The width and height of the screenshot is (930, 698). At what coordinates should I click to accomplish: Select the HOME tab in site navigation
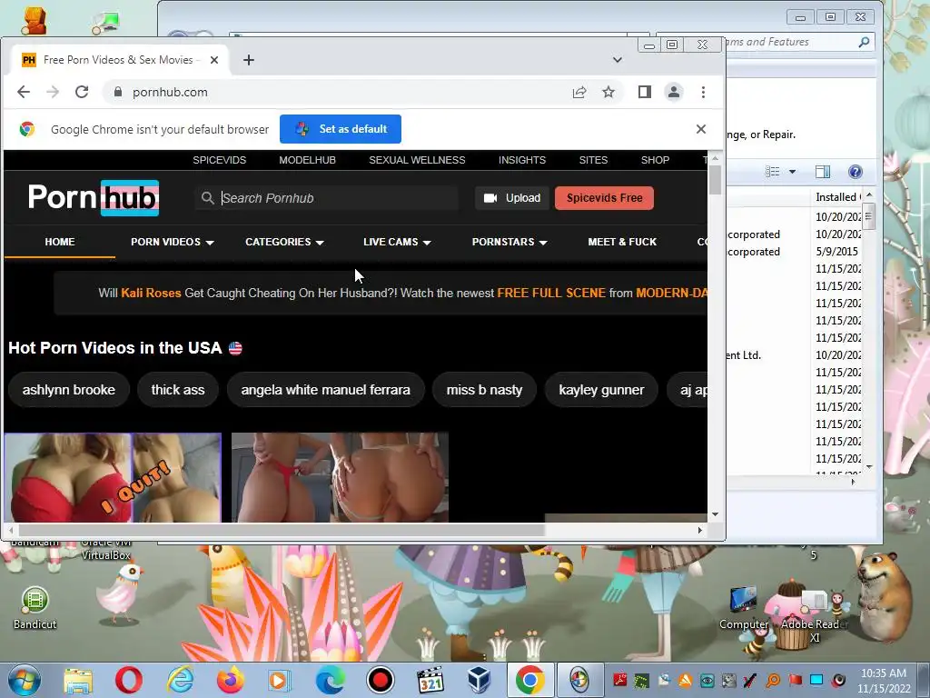coord(60,242)
